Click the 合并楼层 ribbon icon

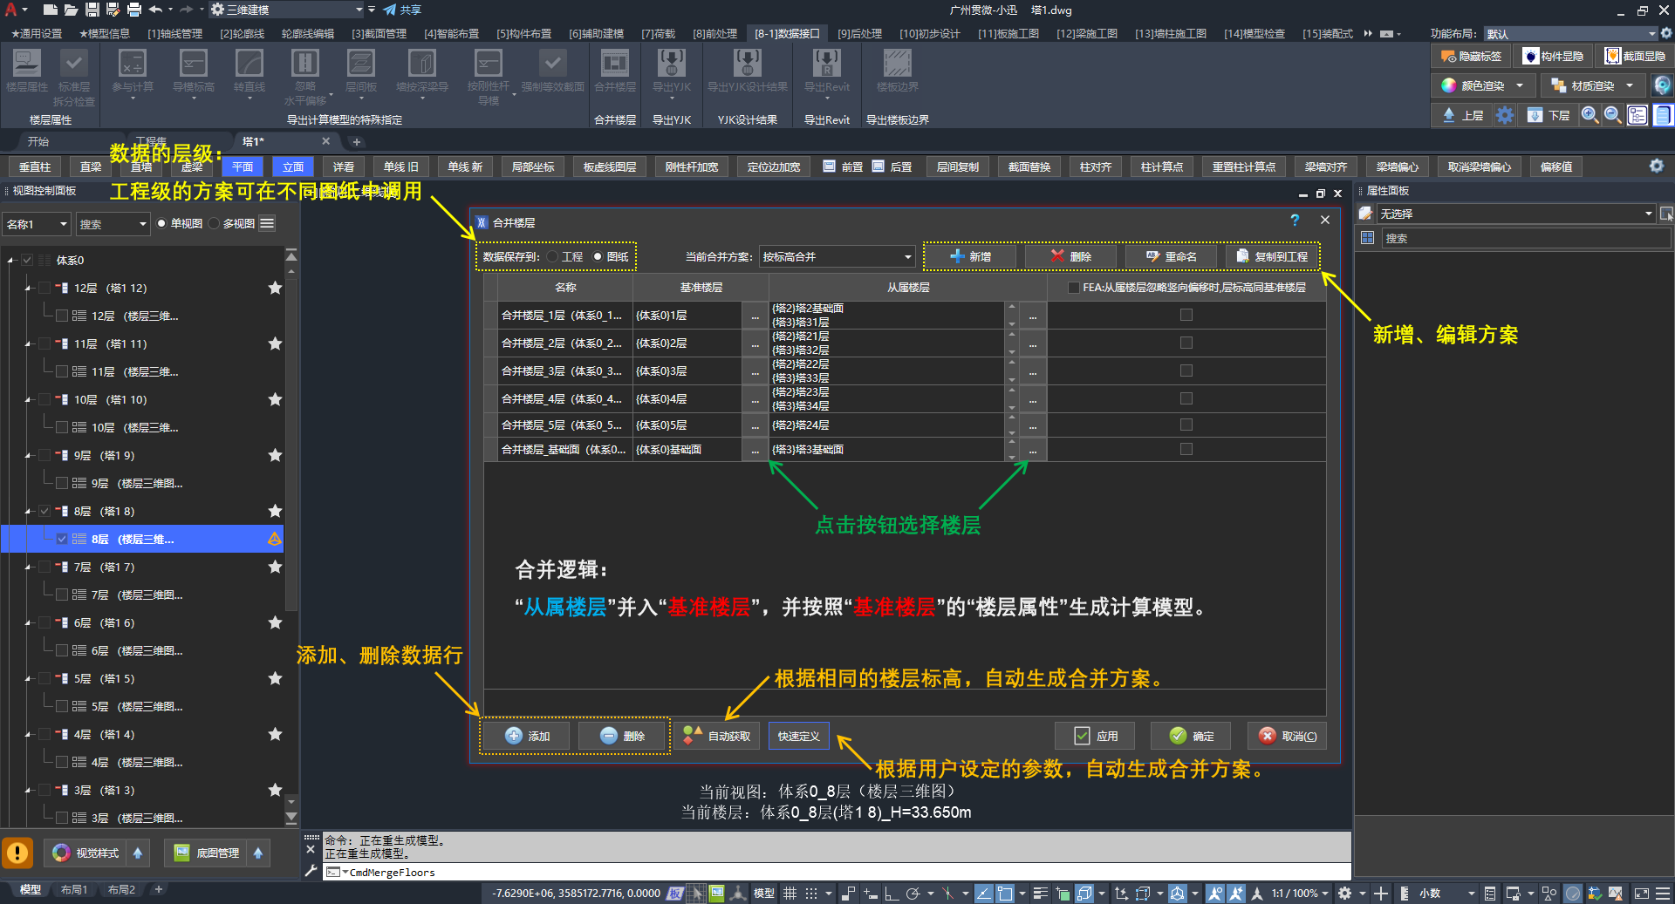click(x=614, y=64)
